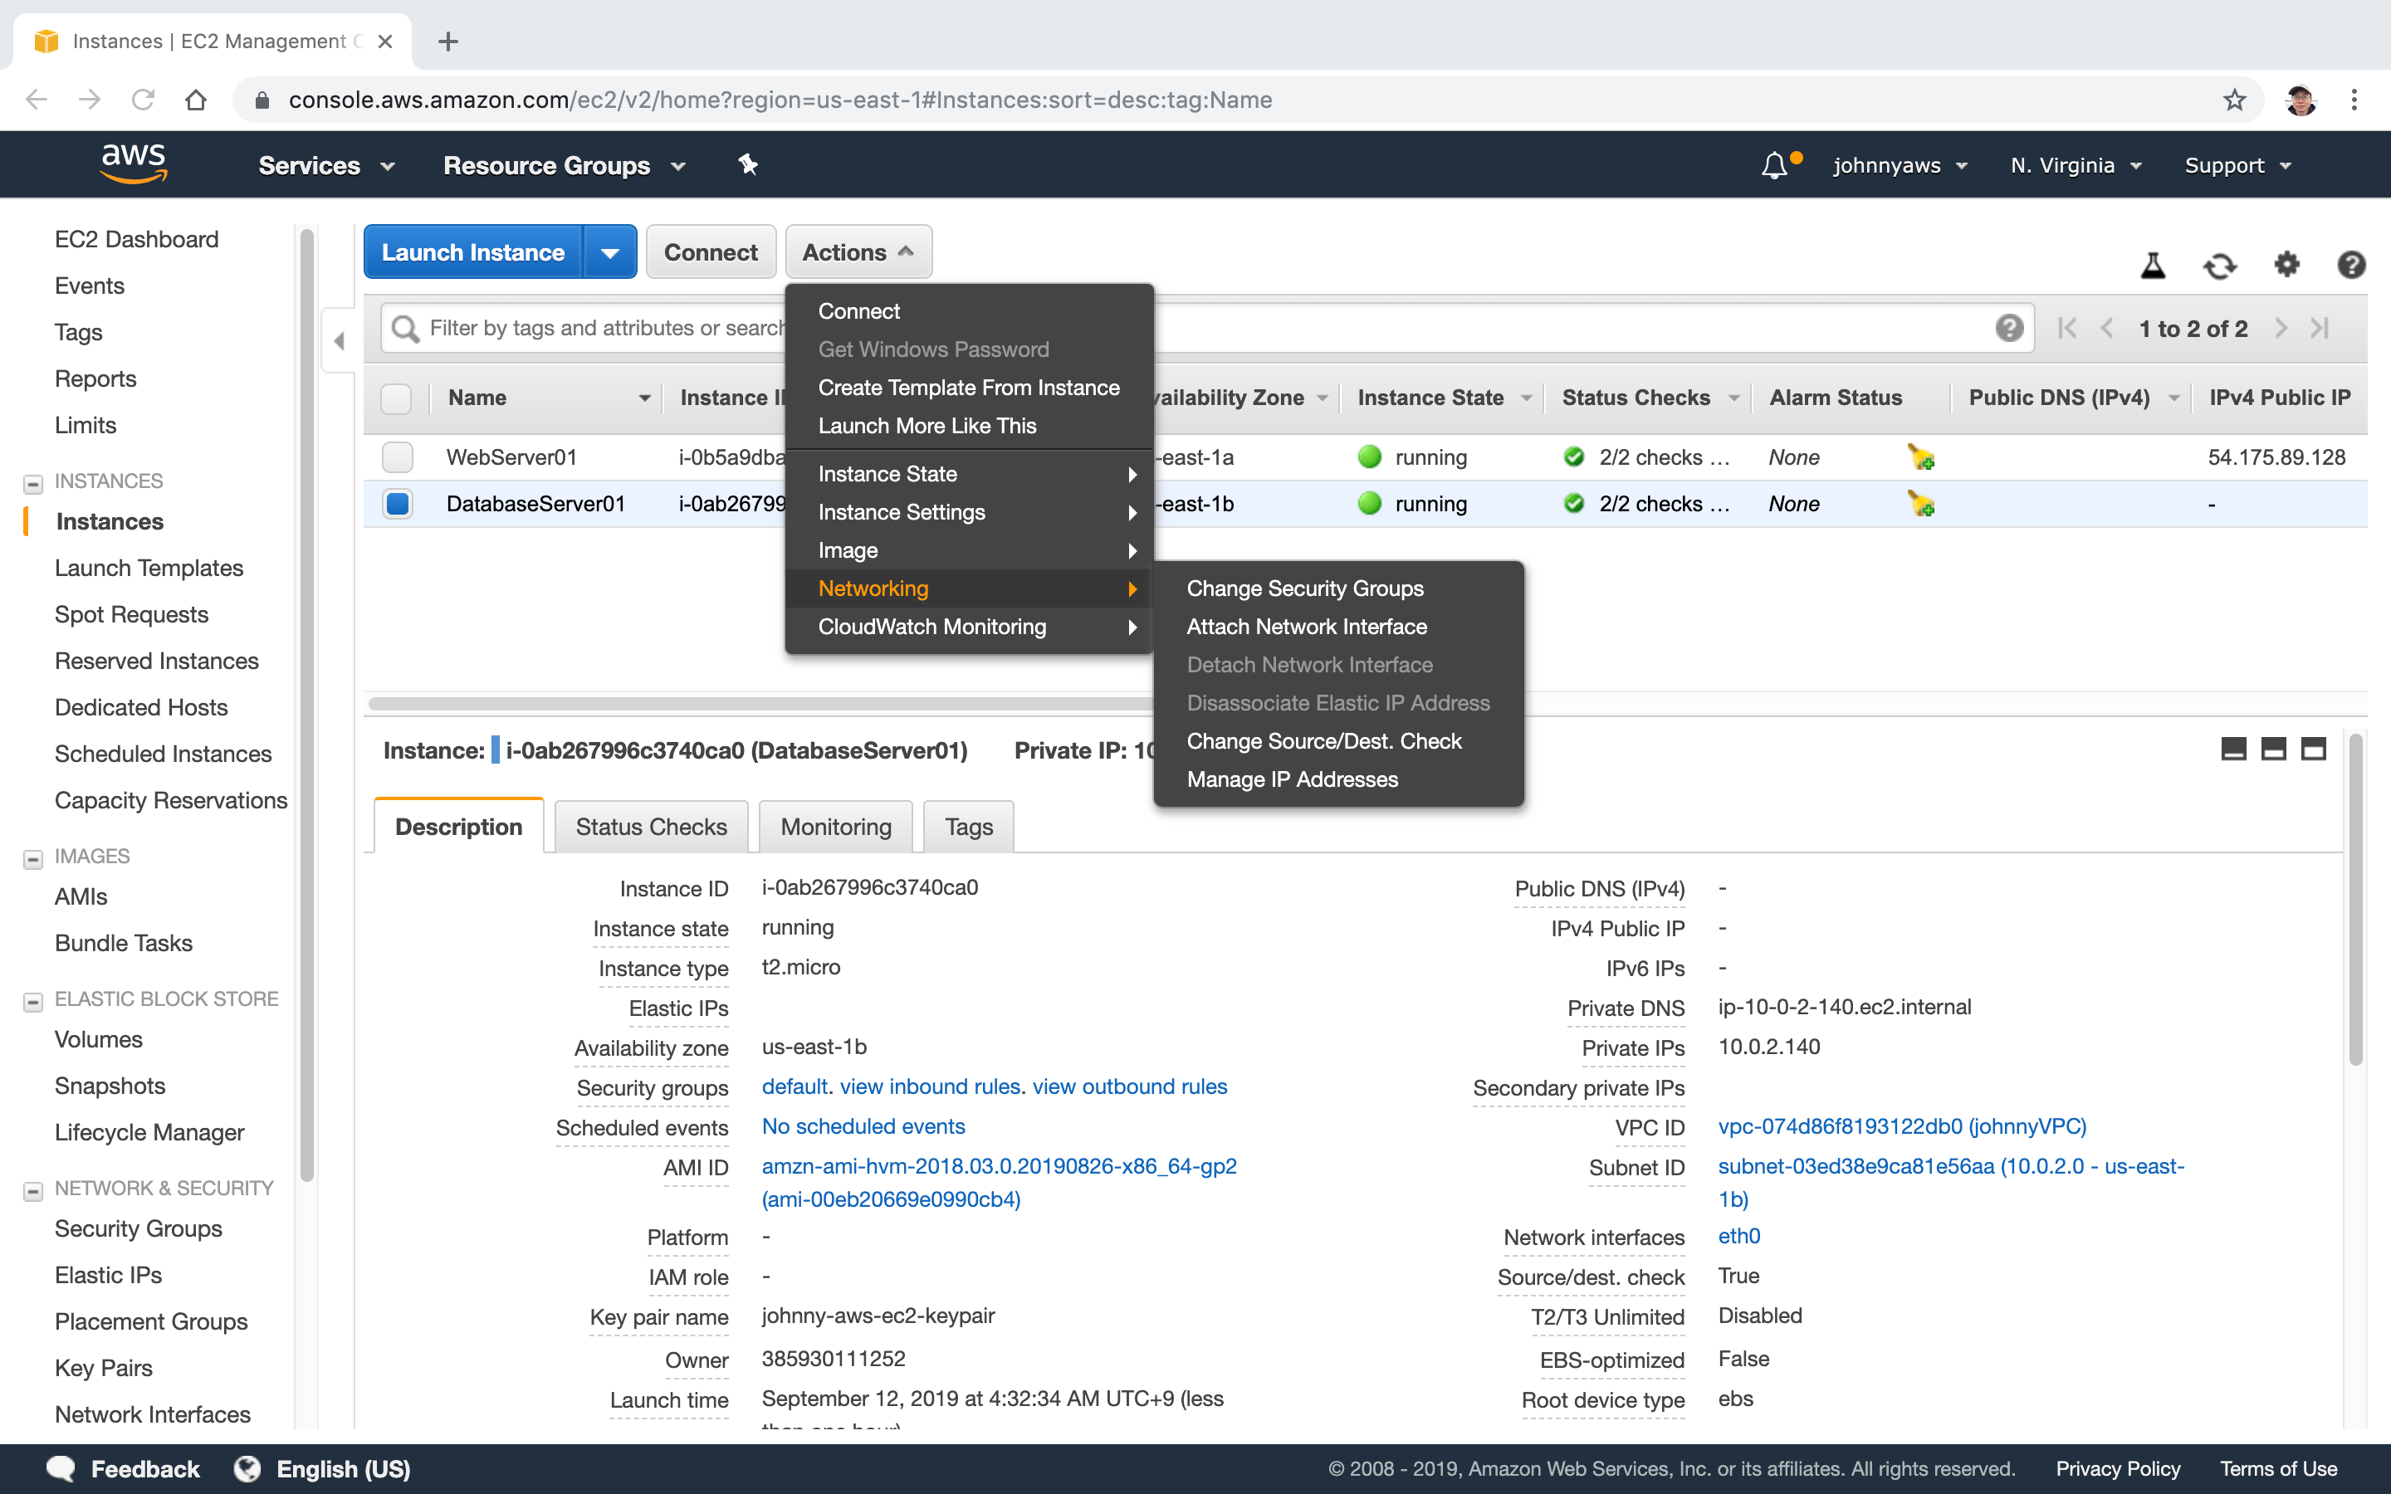Open the Instance Settings submenu

coord(968,512)
